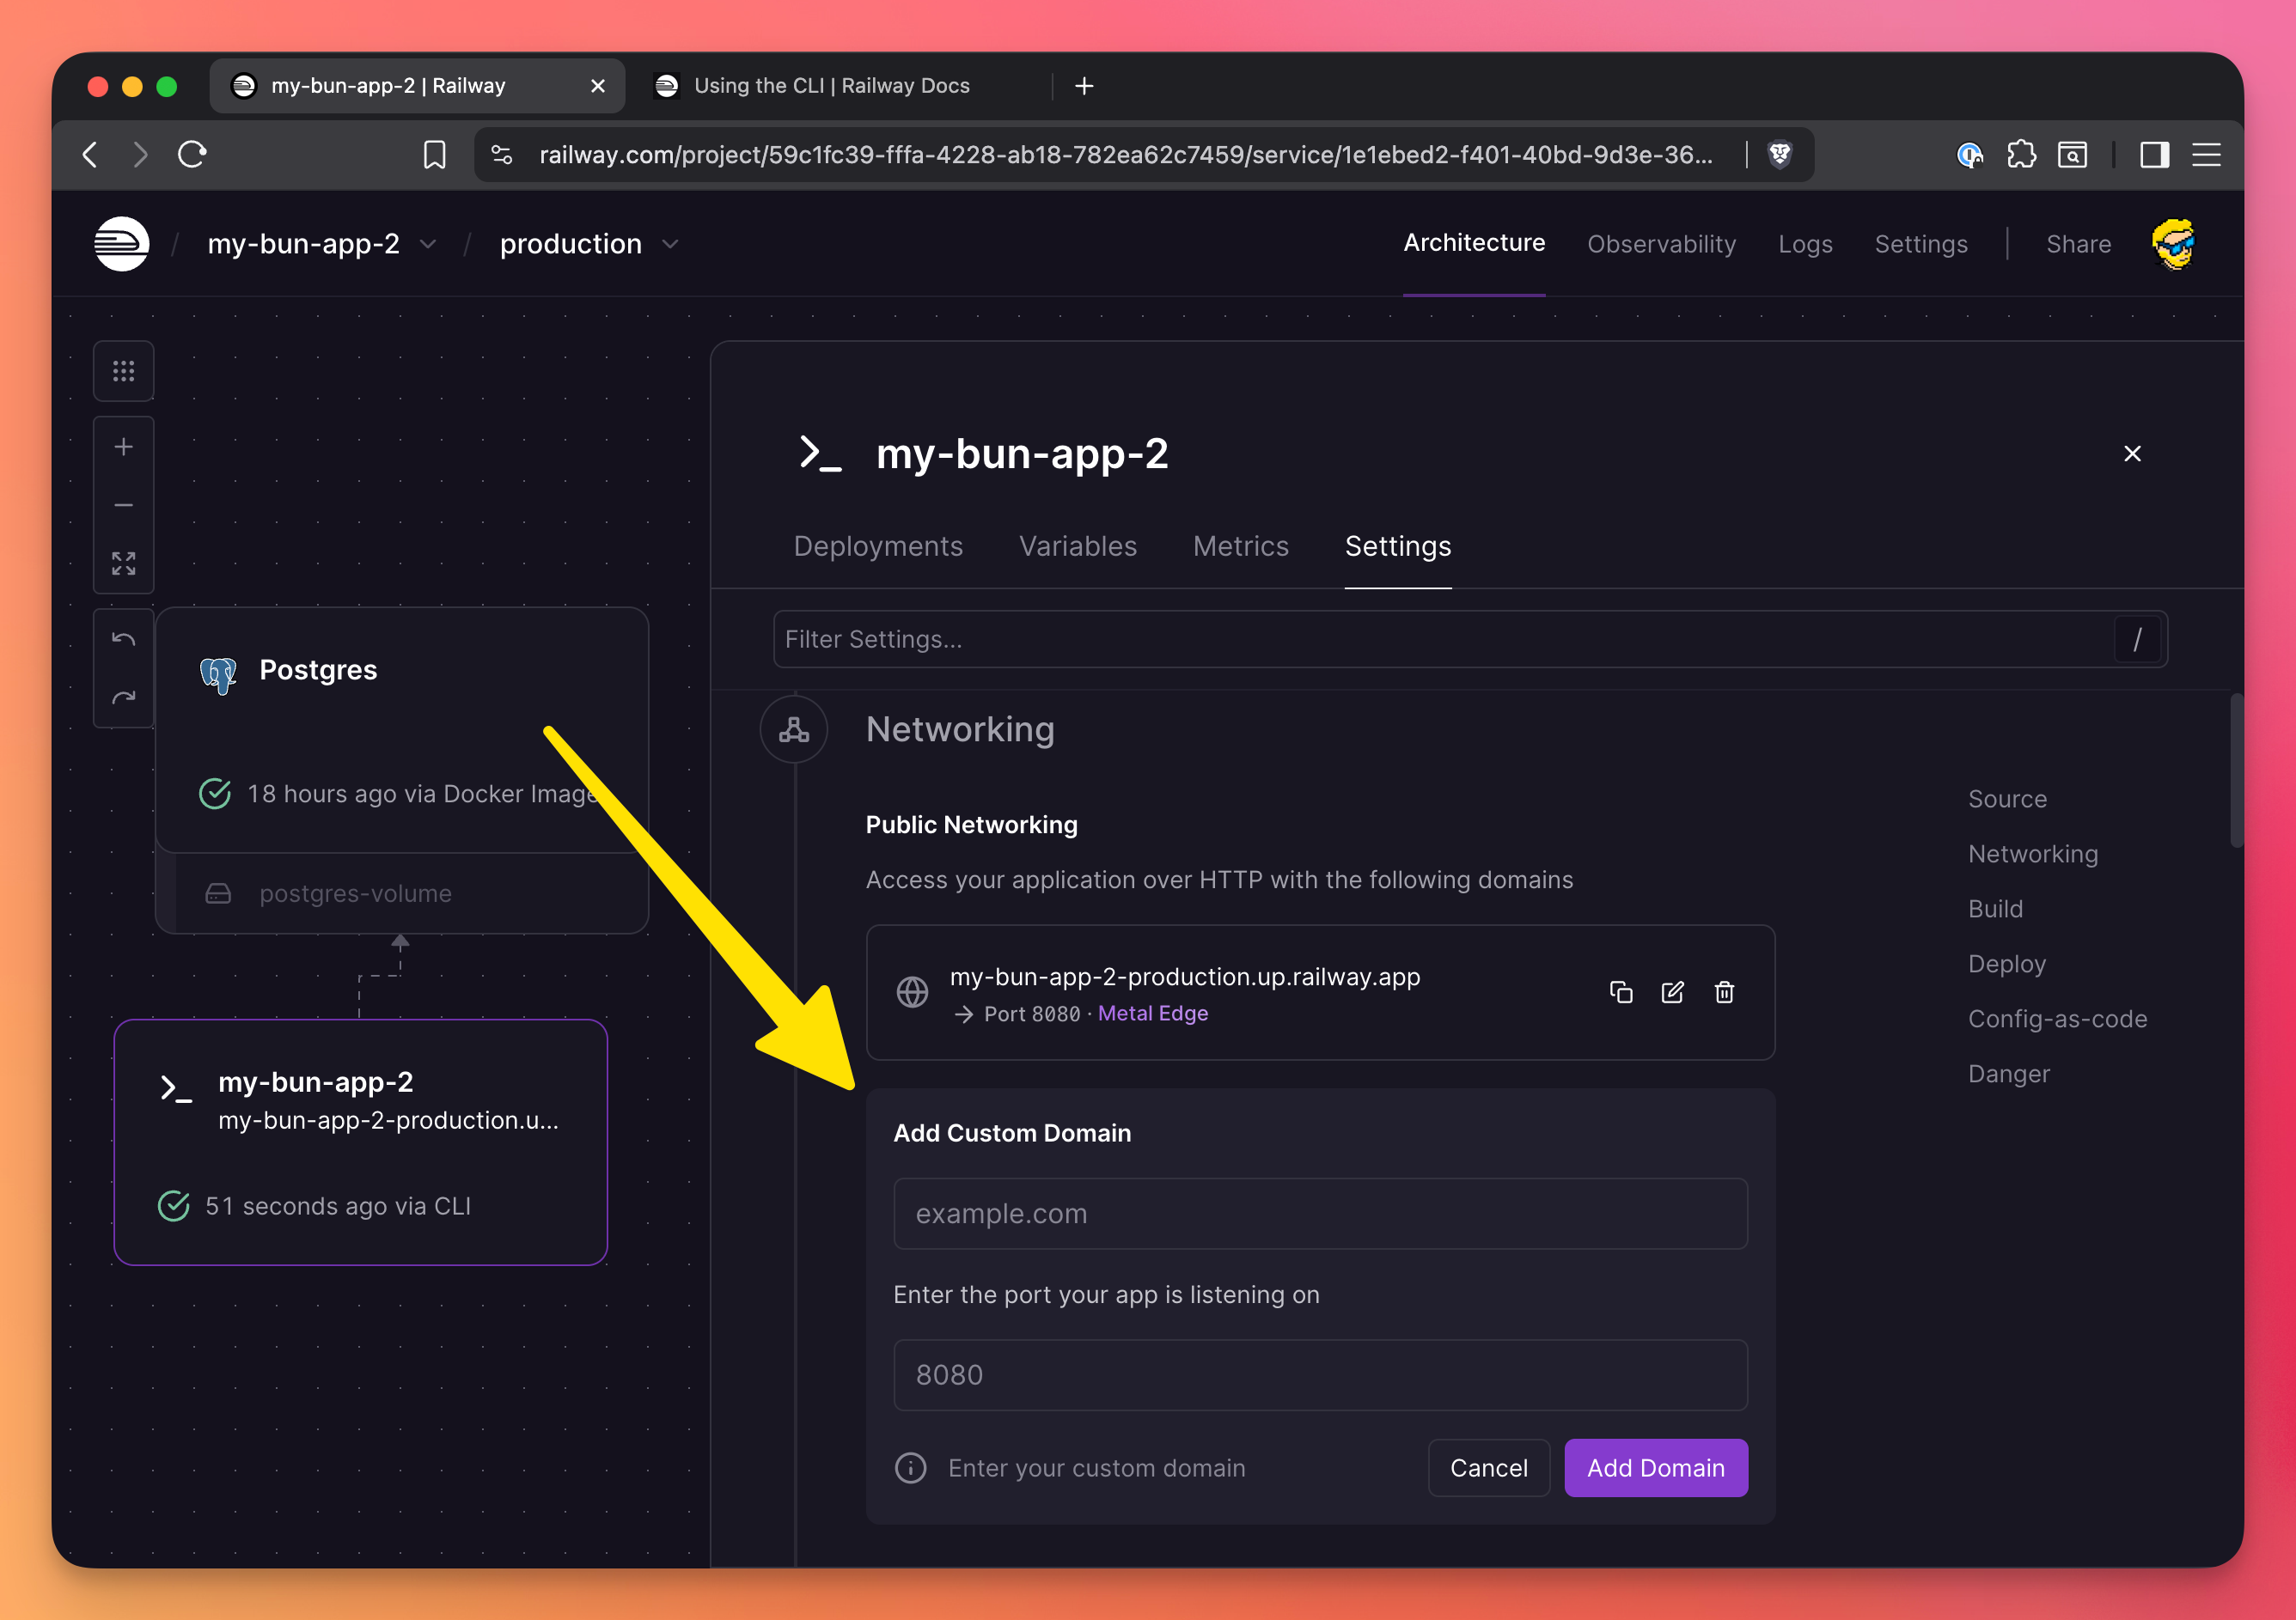2296x1620 pixels.
Task: Zoom out the canvas with minus icon
Action: click(123, 506)
